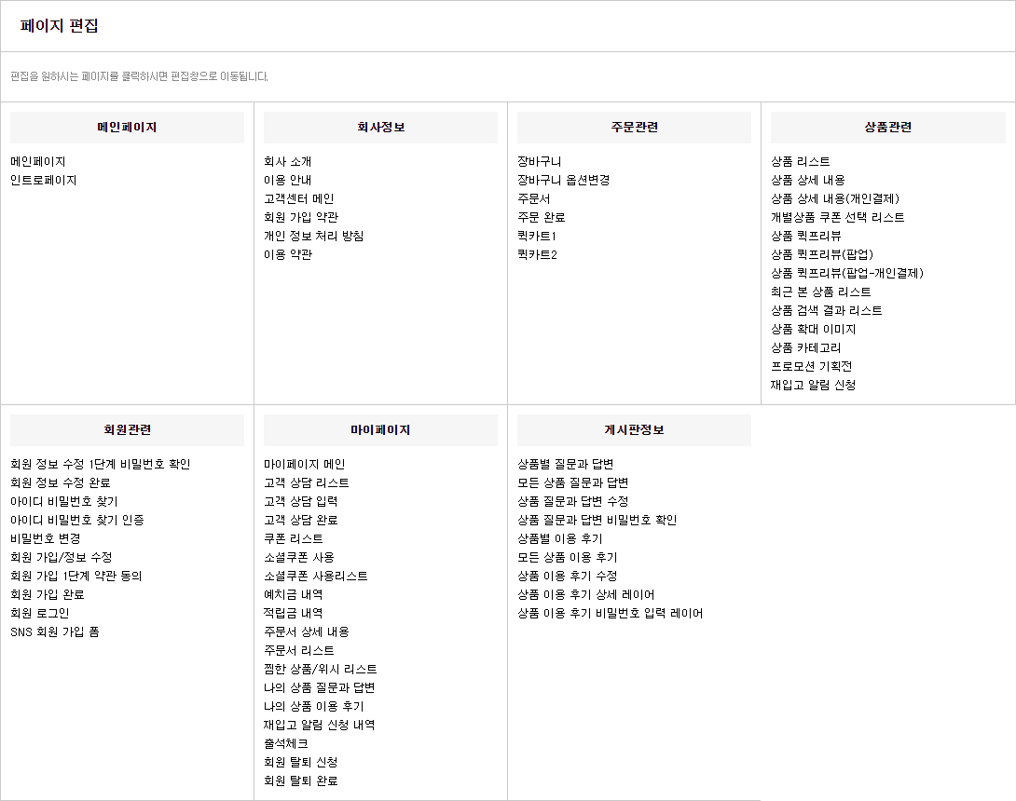This screenshot has height=801, width=1016.
Task: Open 상품 질문과 답변 비밀번호 확인
Action: coord(597,520)
